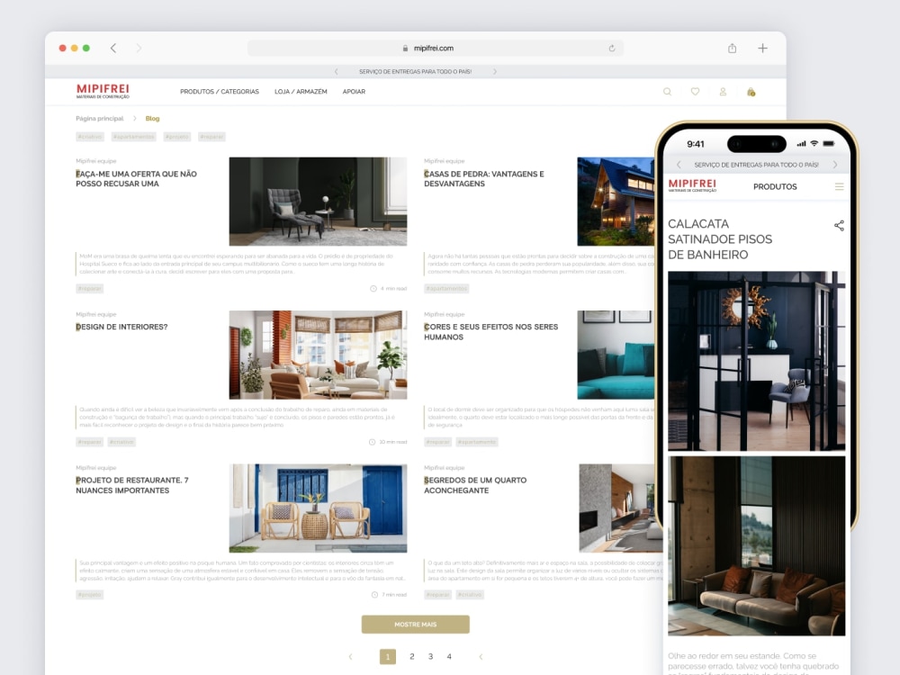Tap the brown sofa lounge photo on phone
This screenshot has width=900, height=675.
tap(757, 546)
